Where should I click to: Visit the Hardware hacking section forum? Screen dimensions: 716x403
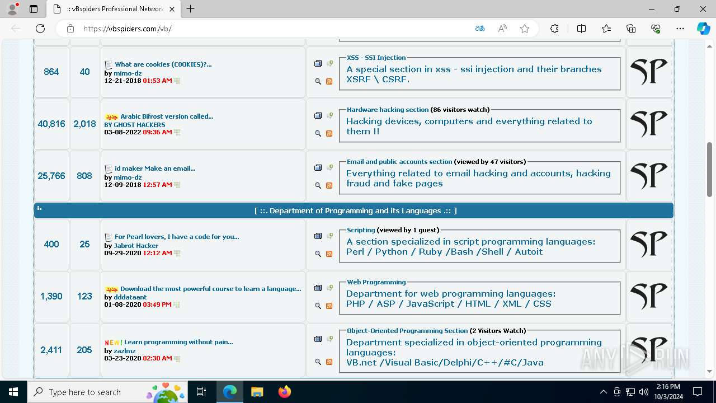[x=388, y=110]
